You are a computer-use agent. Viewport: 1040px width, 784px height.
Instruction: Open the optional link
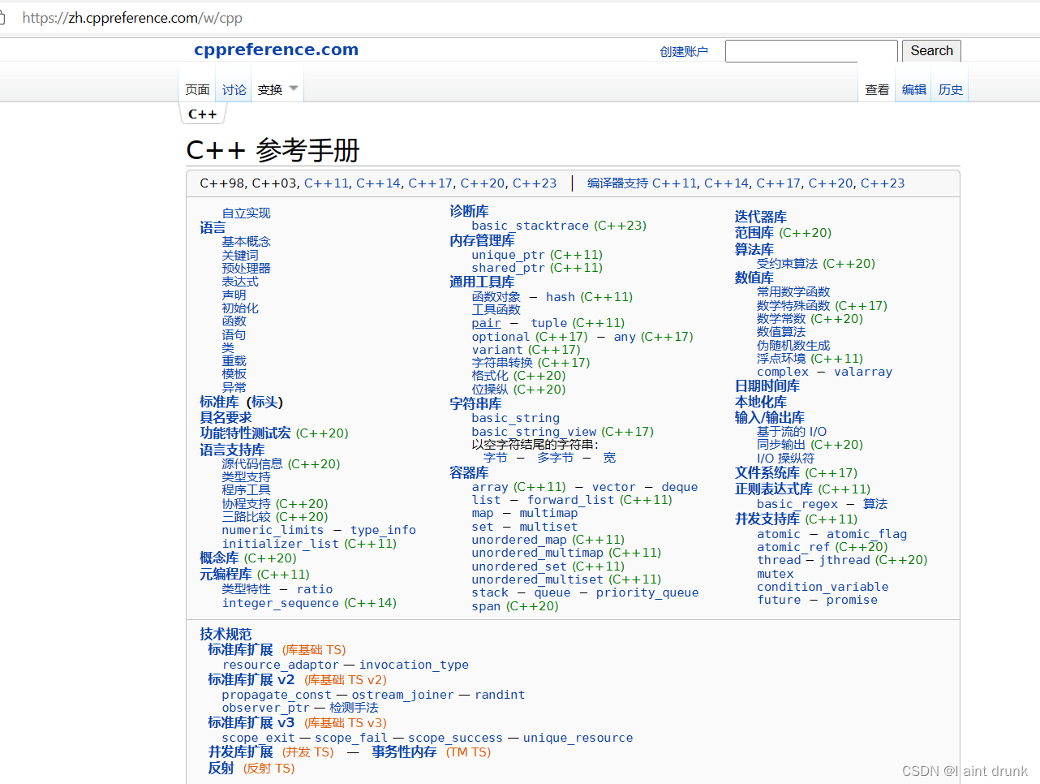click(x=501, y=337)
